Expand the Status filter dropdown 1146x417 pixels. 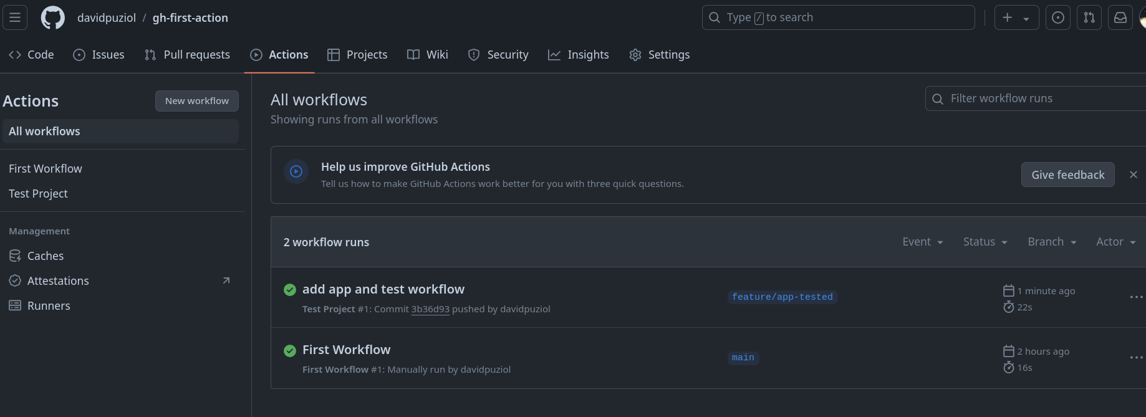coord(985,242)
